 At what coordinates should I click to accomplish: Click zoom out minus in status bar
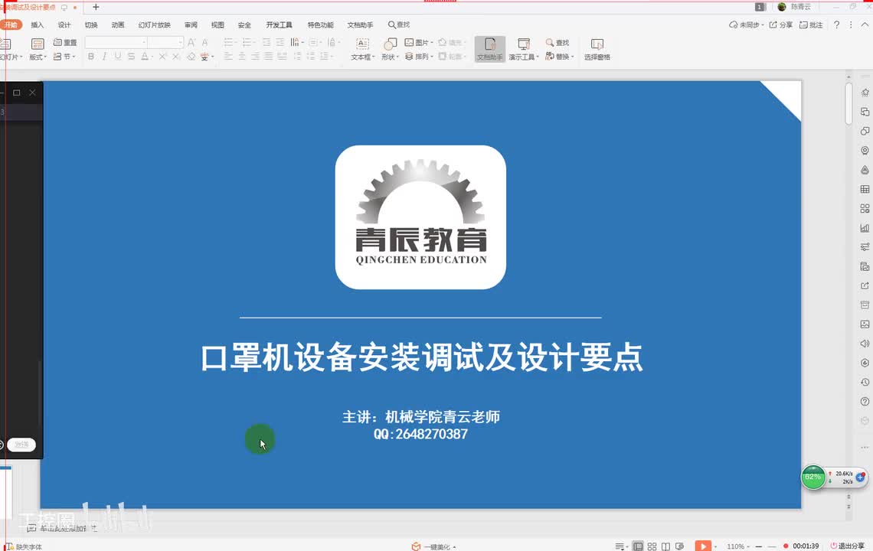759,546
